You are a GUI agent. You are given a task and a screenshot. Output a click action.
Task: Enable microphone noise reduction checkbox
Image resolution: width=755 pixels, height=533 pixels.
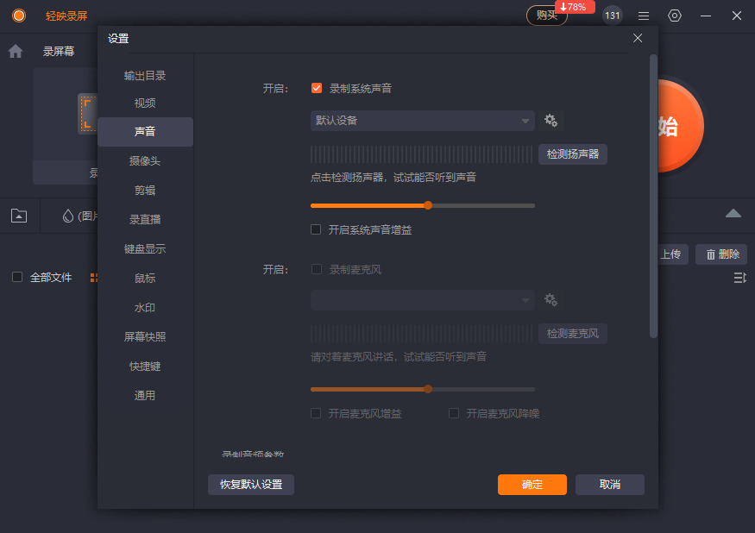click(x=454, y=413)
